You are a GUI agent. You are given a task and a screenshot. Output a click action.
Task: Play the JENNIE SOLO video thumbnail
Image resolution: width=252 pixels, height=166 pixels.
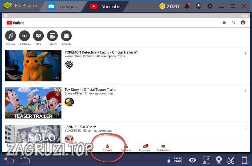click(x=33, y=134)
